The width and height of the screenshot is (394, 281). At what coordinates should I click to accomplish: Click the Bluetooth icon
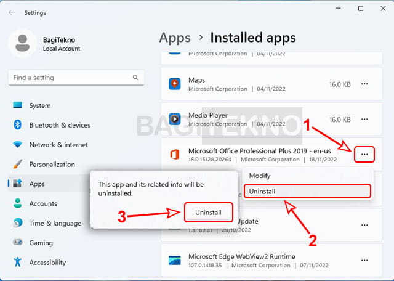click(x=18, y=124)
